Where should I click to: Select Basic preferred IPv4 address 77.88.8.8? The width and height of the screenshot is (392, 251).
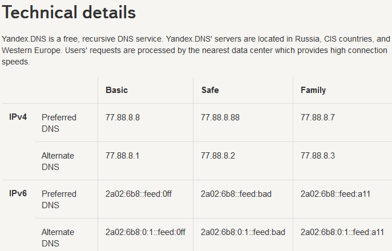click(x=123, y=118)
